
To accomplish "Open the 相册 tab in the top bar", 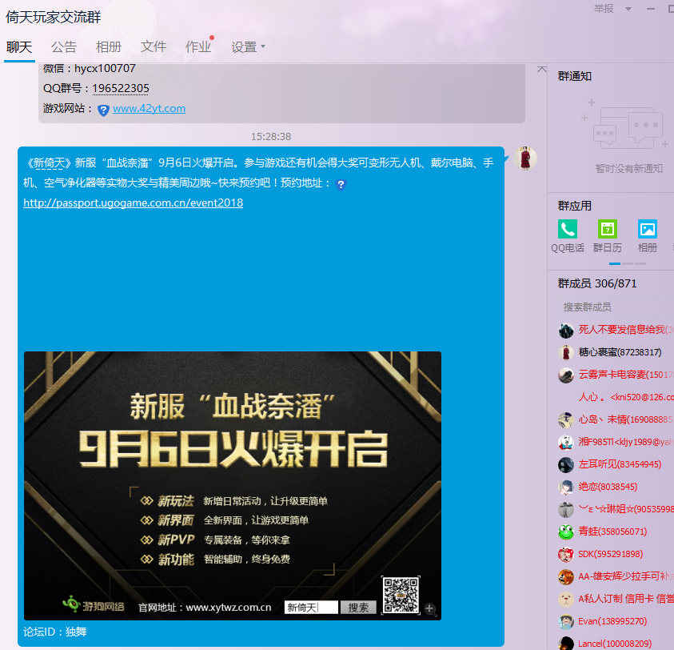I will click(x=108, y=47).
